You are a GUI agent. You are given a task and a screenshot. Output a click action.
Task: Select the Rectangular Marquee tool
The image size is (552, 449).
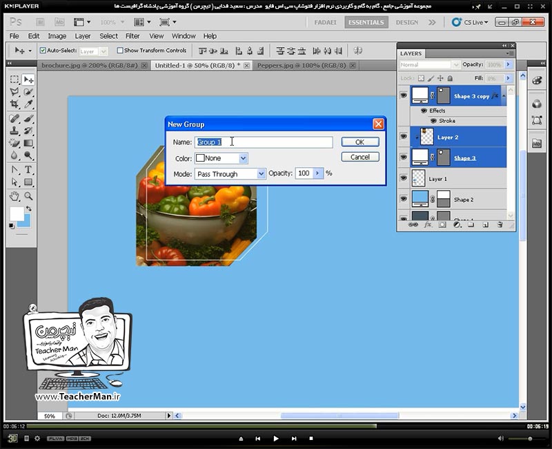coord(14,79)
